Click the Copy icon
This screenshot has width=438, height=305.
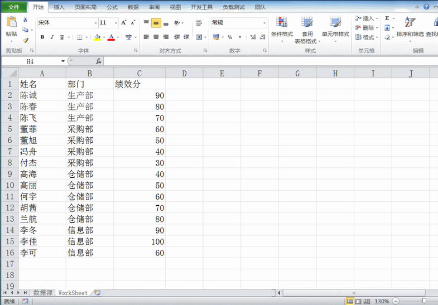(x=26, y=30)
